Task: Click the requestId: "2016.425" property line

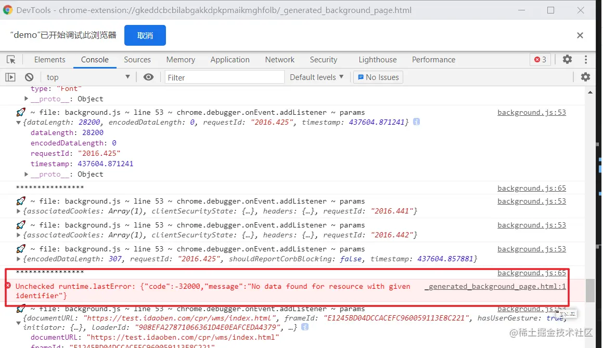Action: pyautogui.click(x=75, y=153)
